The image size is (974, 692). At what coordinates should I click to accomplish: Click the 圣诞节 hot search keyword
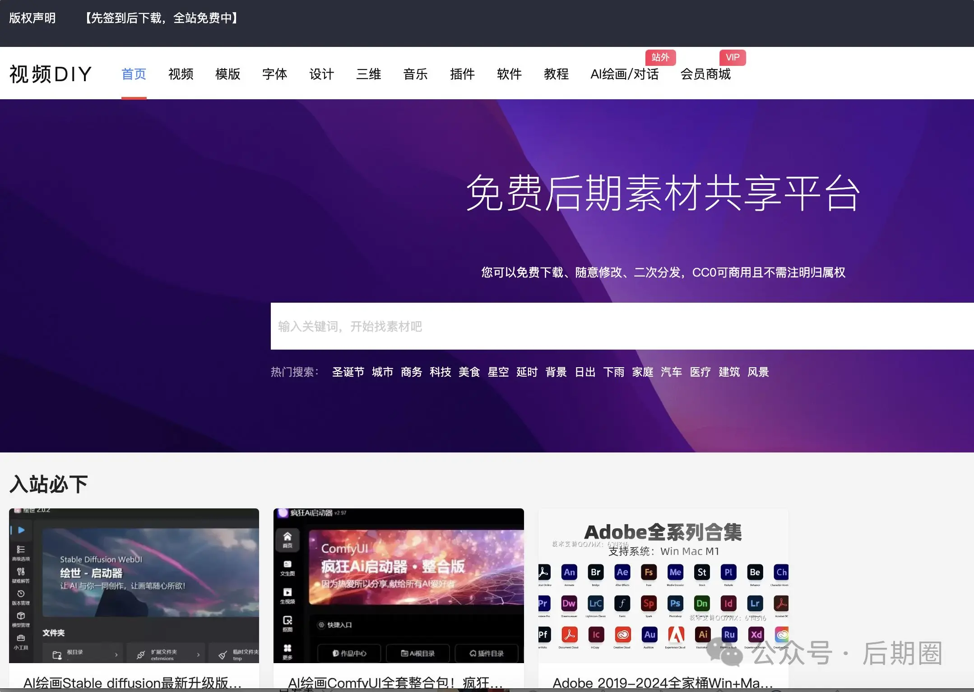click(x=348, y=372)
